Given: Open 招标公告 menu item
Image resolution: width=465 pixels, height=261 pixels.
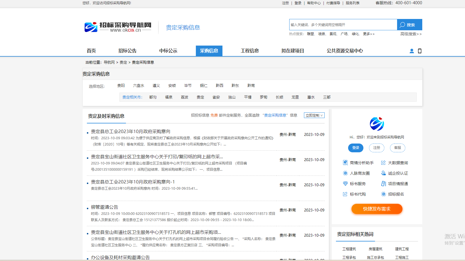Looking at the screenshot, I should (127, 51).
